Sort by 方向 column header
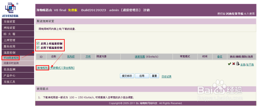This screenshot has height=107, width=257. click(88, 57)
